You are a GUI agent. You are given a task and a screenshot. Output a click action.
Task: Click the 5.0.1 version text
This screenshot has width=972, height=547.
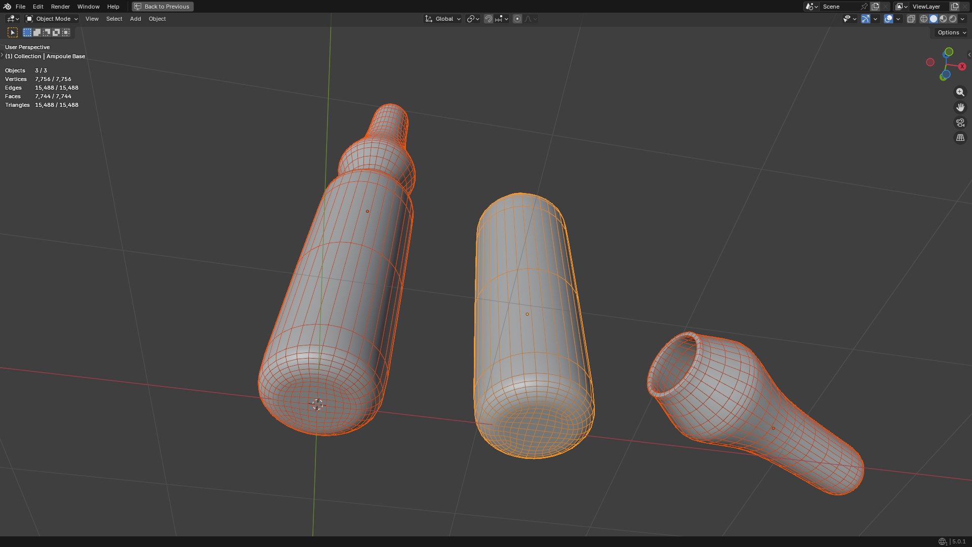click(x=958, y=541)
